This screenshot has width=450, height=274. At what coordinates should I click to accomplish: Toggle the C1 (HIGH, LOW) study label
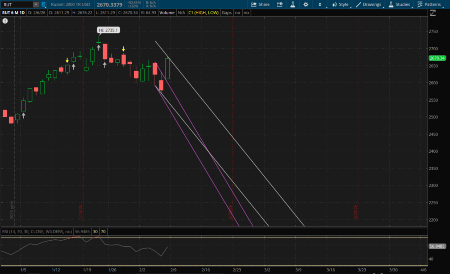[204, 13]
